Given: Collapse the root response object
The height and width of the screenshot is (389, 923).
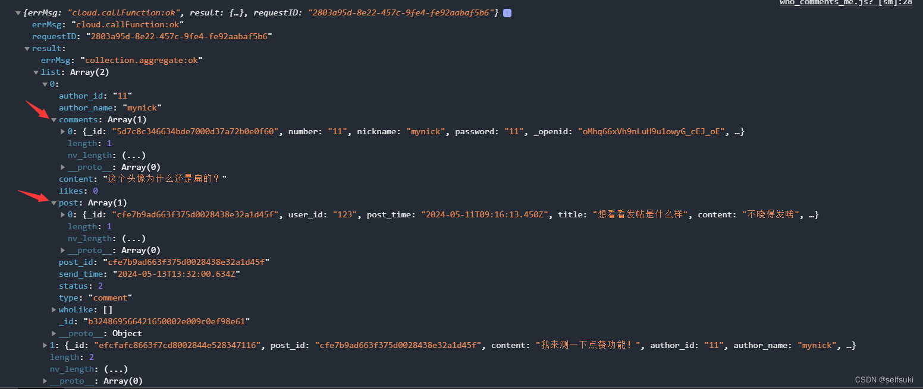Looking at the screenshot, I should coord(18,12).
